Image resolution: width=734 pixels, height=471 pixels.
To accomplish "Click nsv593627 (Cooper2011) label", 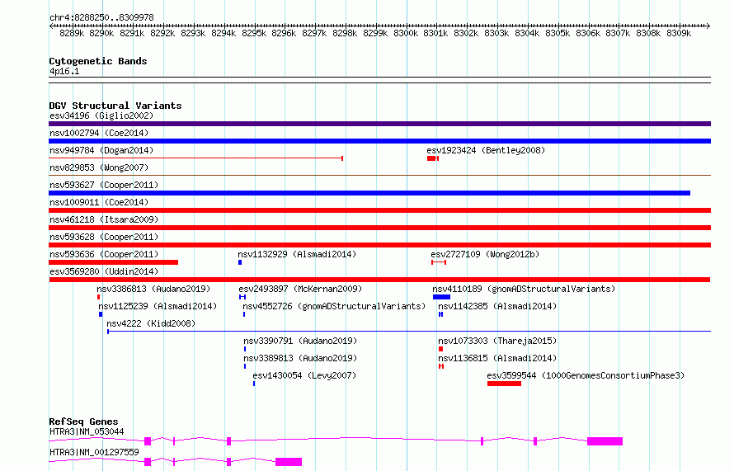I will pos(104,185).
